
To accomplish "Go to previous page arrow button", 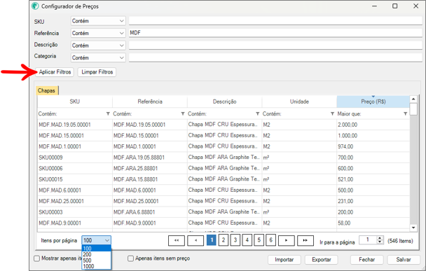I will pyautogui.click(x=195, y=241).
